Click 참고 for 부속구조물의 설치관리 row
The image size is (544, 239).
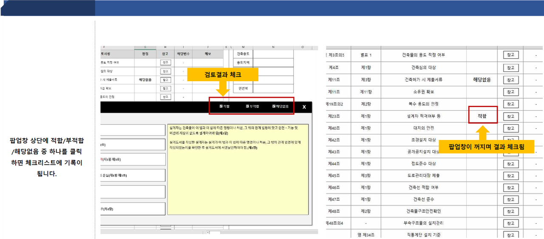coord(510,223)
